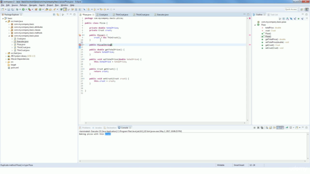The width and height of the screenshot is (310, 174).
Task: Collapse the src/main/java folder node
Action: coord(6,21)
